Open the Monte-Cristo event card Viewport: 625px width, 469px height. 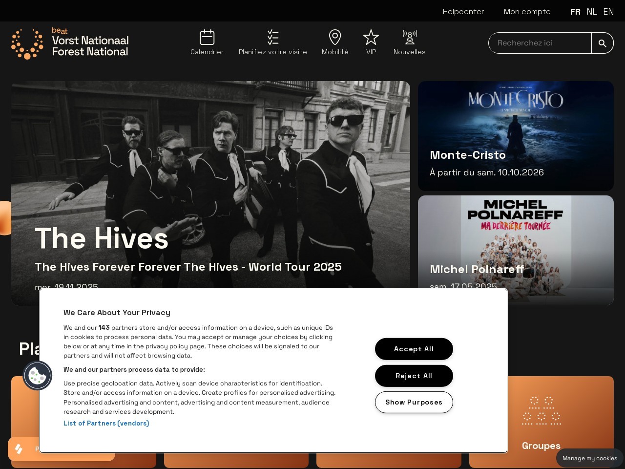[x=516, y=136]
